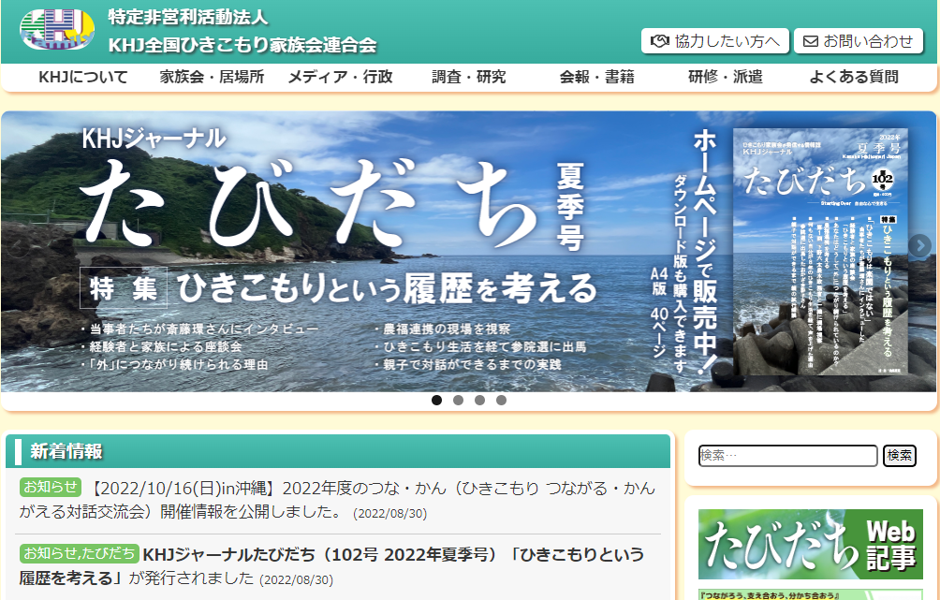Open the たびだち Web記事 banner
940x600 pixels.
[811, 544]
